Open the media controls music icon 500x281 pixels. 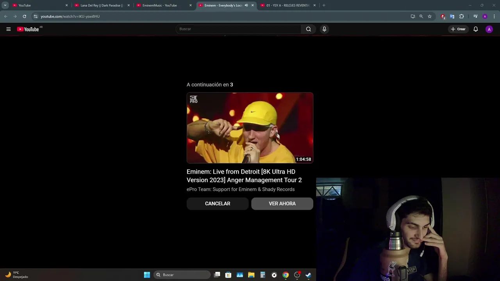pyautogui.click(x=475, y=16)
